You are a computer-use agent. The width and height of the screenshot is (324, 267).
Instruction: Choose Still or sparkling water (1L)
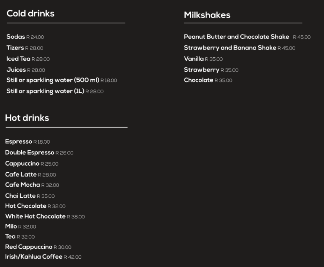(x=45, y=91)
